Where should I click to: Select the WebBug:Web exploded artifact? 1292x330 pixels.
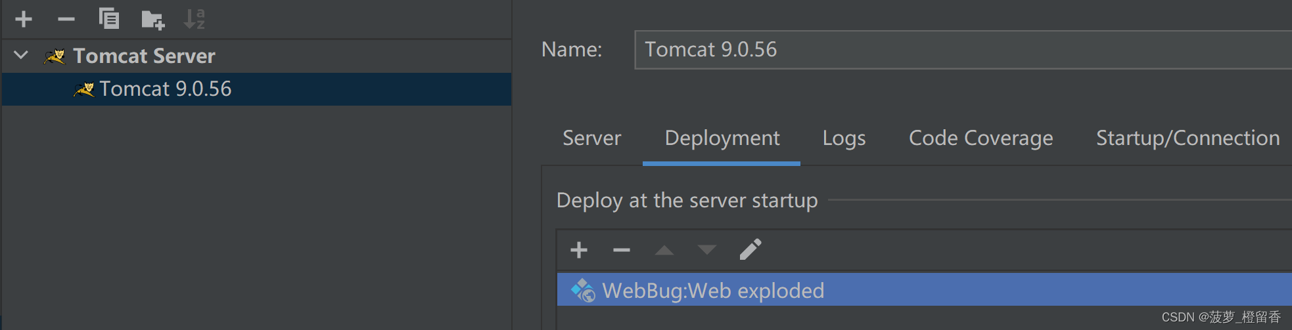pyautogui.click(x=925, y=290)
